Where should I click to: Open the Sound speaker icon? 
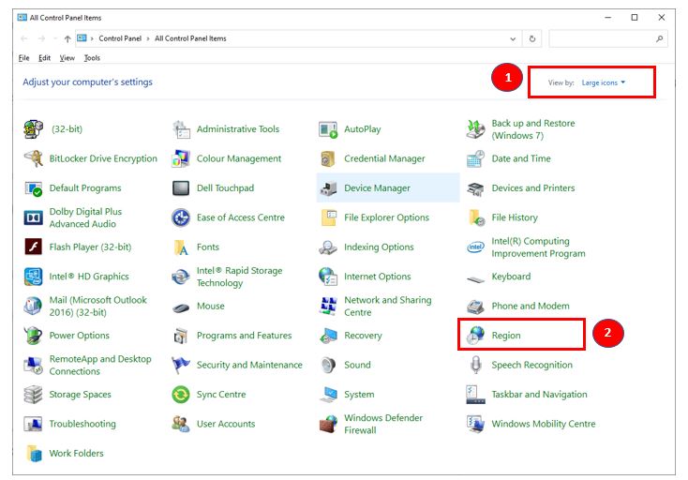click(328, 365)
